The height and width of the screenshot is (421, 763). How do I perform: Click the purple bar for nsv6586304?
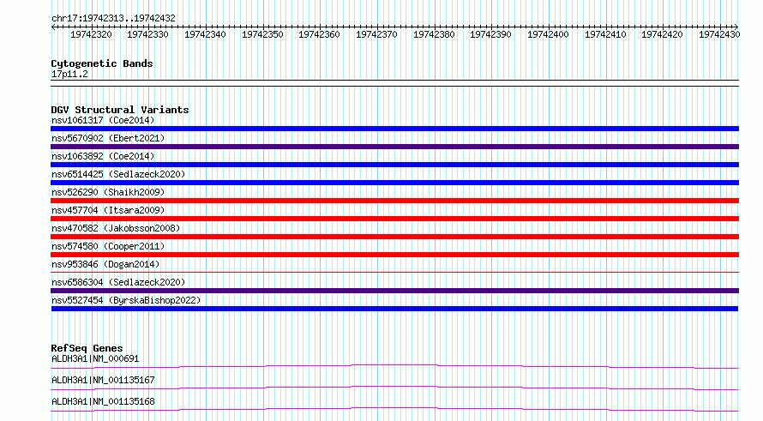pyautogui.click(x=394, y=291)
